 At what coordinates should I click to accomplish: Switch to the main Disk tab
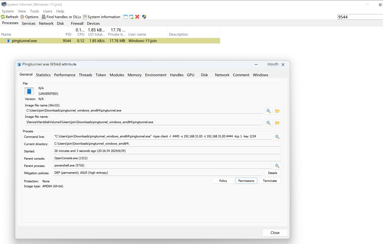tap(60, 23)
